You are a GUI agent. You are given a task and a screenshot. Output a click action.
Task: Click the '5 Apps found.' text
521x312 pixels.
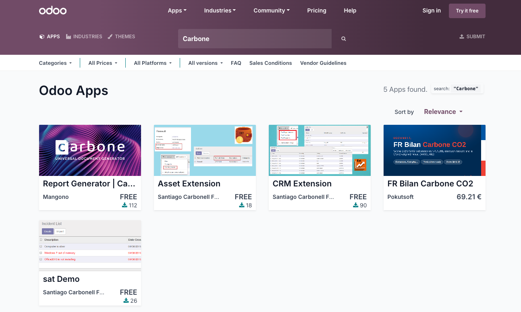[405, 89]
